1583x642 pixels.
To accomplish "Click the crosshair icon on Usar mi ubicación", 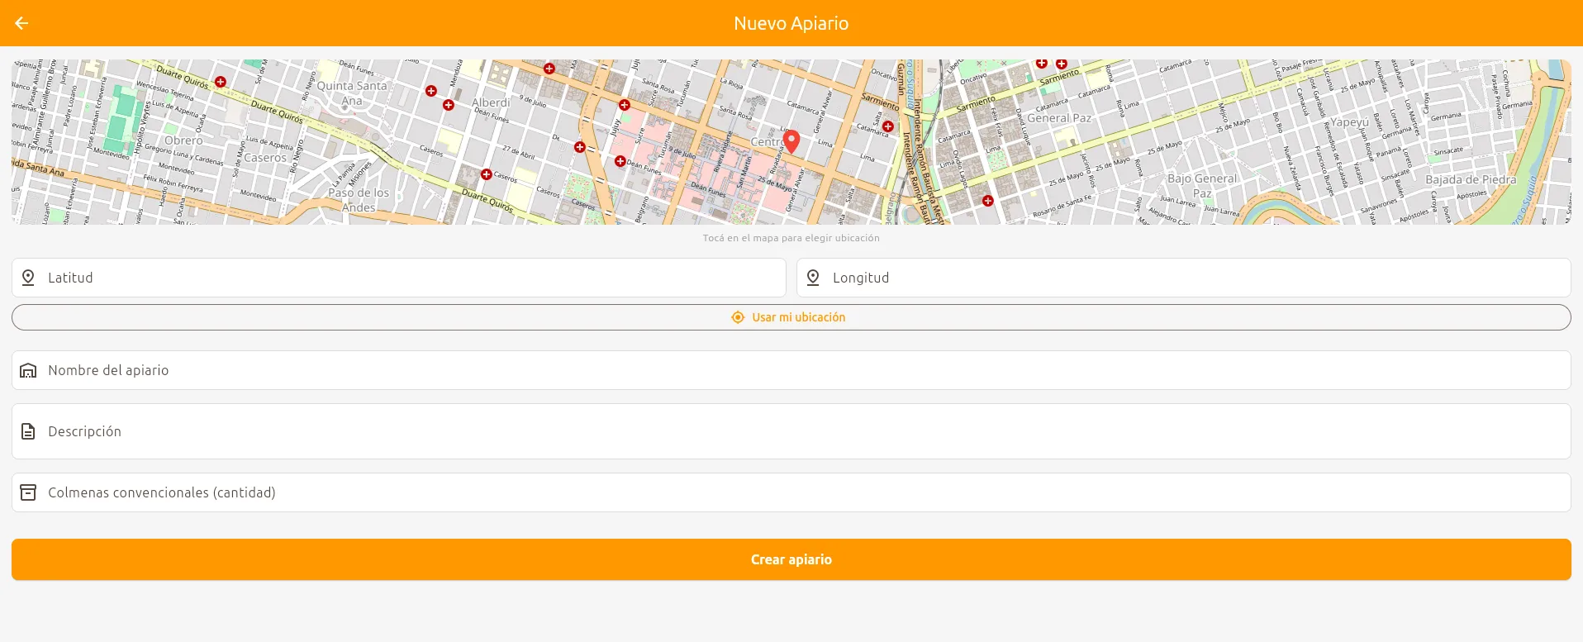I will coord(738,317).
